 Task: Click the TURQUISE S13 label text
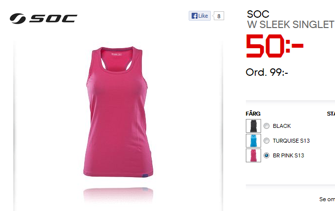click(x=291, y=141)
